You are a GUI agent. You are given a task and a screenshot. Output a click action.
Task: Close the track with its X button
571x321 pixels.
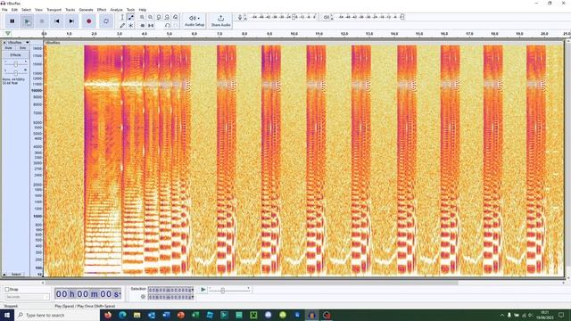[4, 43]
